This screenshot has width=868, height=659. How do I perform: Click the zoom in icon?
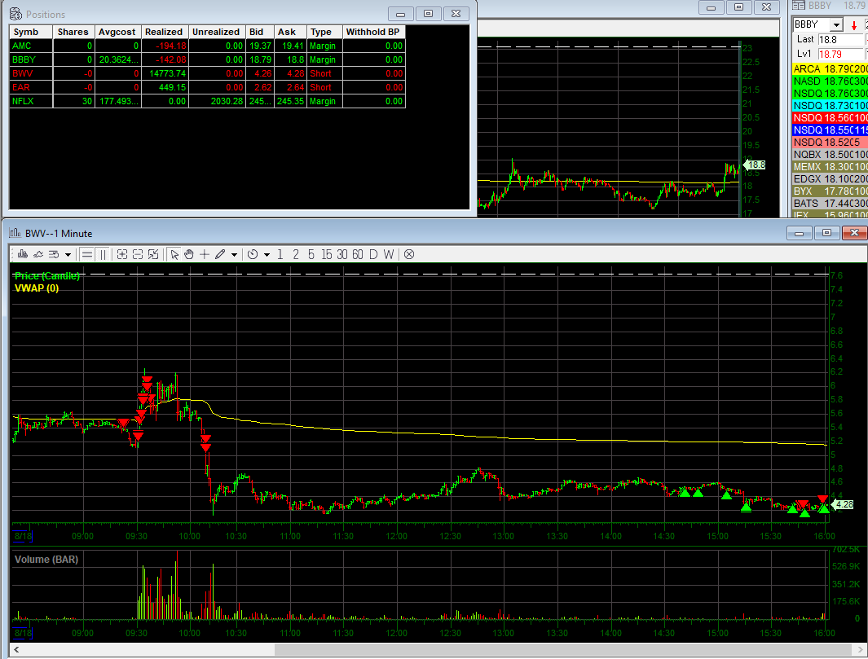(122, 254)
